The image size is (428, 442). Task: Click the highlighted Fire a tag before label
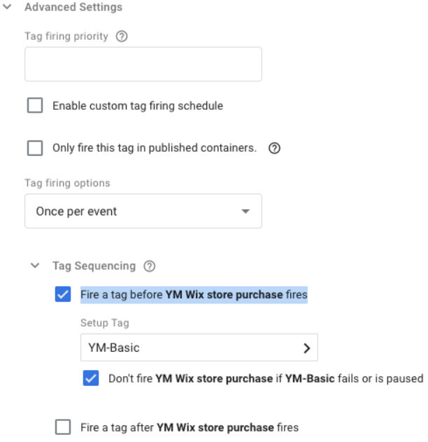194,295
